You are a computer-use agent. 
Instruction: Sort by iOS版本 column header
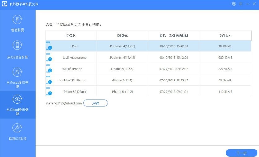[122, 36]
